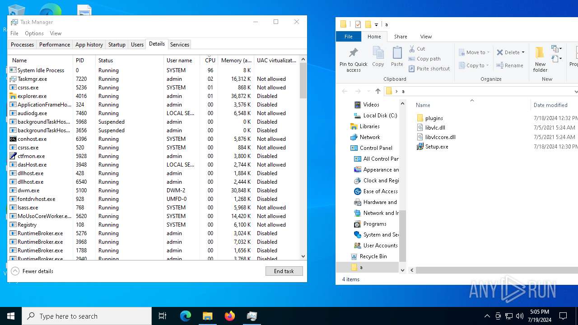Image resolution: width=578 pixels, height=325 pixels.
Task: Click the Cut scissors command
Action: coord(417,49)
